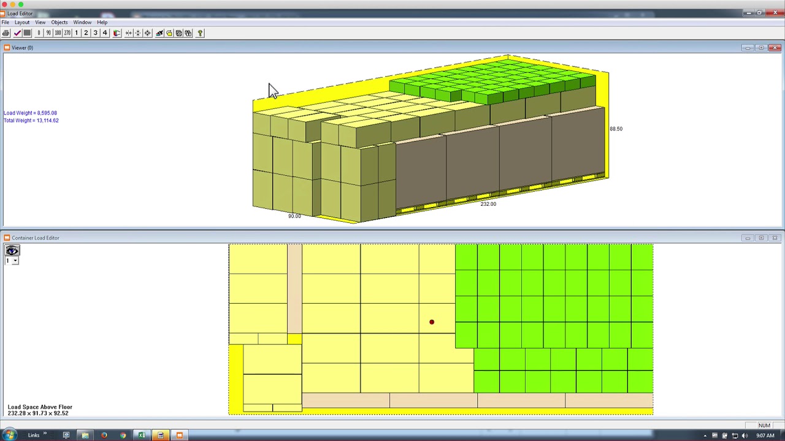Click the color paint toolbar icon
This screenshot has height=441, width=785.
(x=159, y=33)
